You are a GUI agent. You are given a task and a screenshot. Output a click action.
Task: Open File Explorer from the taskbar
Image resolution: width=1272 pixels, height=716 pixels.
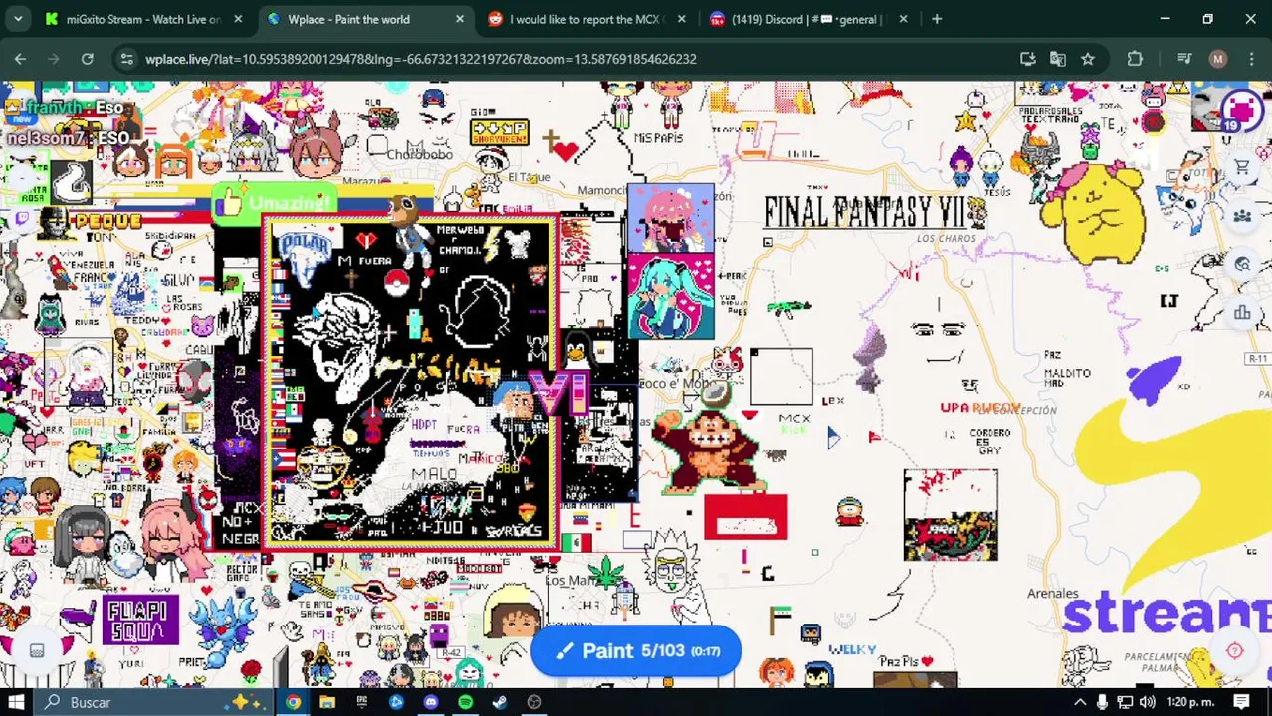pyautogui.click(x=327, y=703)
